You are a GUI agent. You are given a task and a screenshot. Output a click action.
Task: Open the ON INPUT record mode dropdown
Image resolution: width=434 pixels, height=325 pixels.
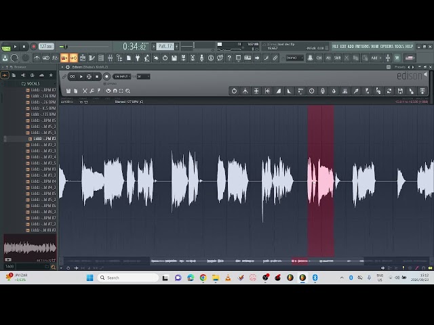coord(122,77)
